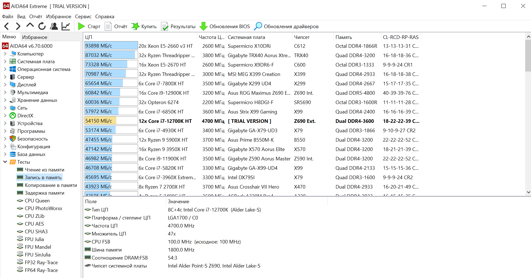Image resolution: width=531 pixels, height=278 pixels.
Task: Expand the Дисплей tree node
Action: pos(5,84)
